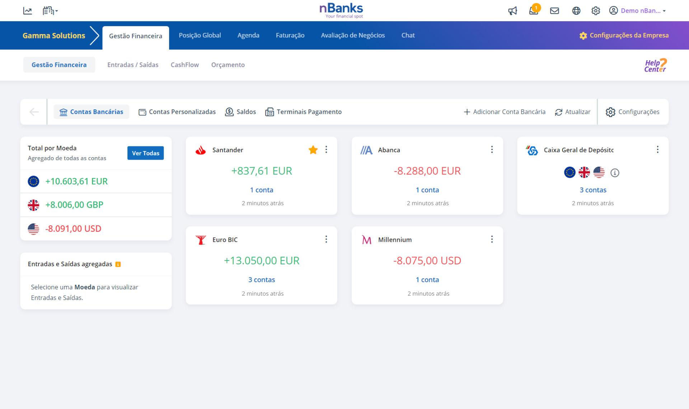Viewport: 689px width, 409px height.
Task: Open the chart analytics icon
Action: 28,11
